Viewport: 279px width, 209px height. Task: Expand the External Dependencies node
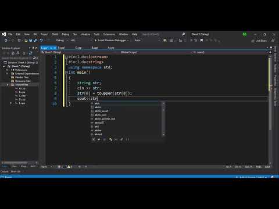pyautogui.click(x=8, y=74)
